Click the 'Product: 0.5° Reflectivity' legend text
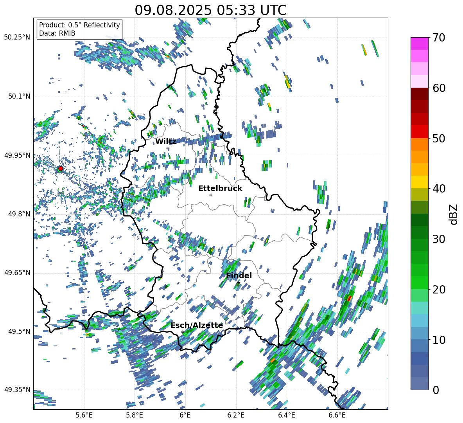This screenshot has width=463, height=423. (x=79, y=25)
